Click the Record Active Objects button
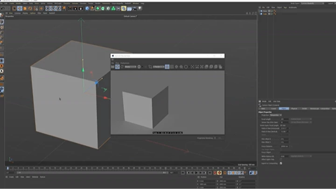The height and width of the screenshot is (189, 336). click(215, 173)
